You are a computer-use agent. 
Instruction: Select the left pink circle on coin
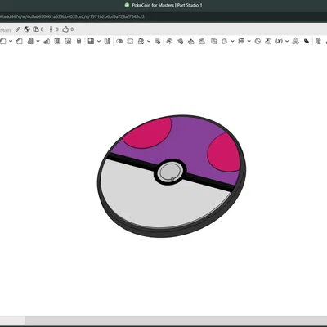(147, 133)
